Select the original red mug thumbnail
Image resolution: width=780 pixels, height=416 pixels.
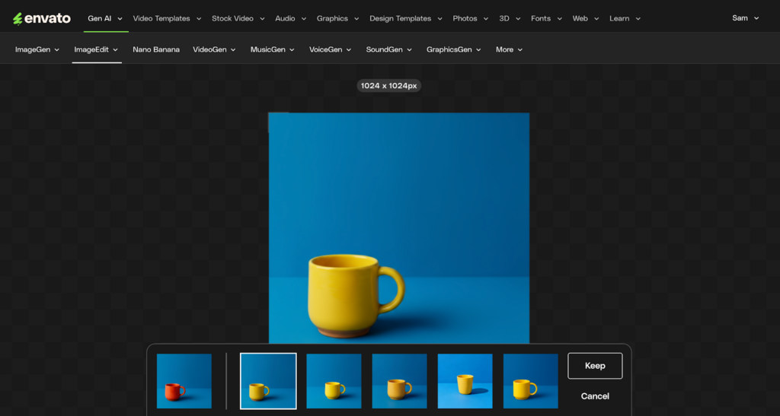184,381
